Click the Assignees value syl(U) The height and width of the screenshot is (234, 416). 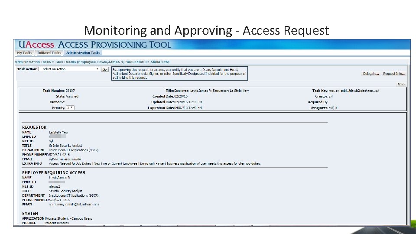pos(333,108)
